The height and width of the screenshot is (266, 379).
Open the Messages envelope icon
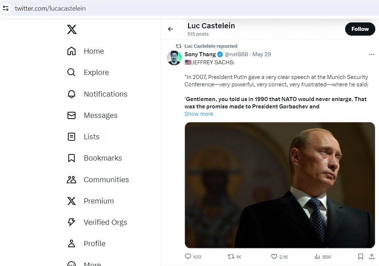(x=71, y=115)
